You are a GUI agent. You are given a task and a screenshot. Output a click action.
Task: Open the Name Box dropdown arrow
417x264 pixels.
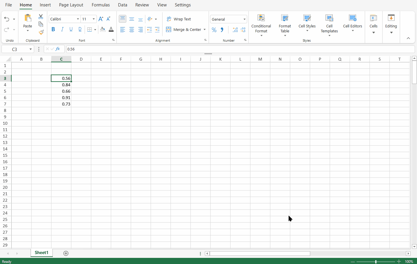[x=30, y=49]
